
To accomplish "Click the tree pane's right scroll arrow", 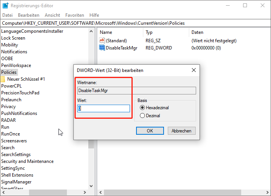I will pos(85,192).
